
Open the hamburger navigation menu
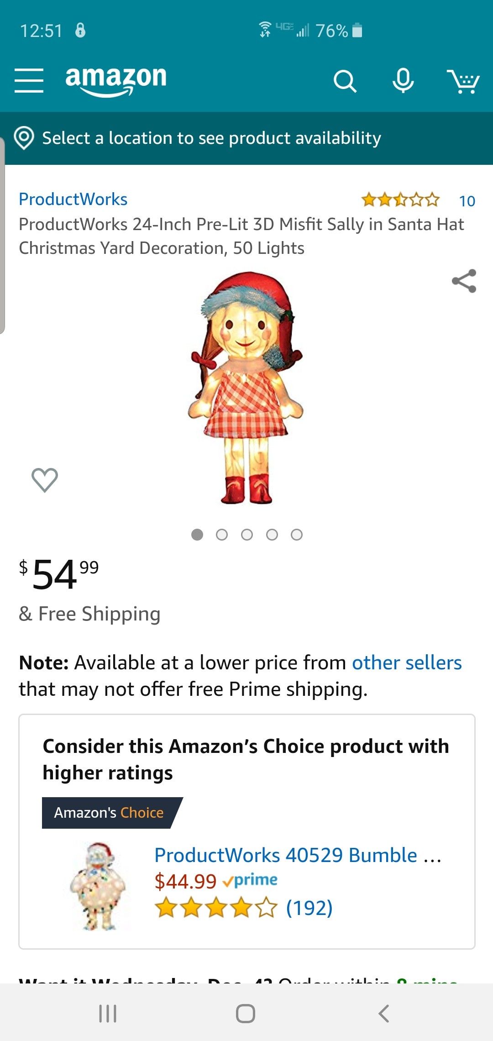[29, 81]
